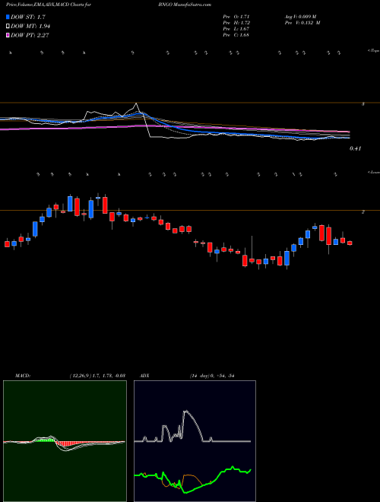Click the 'MACD:' panel title
This screenshot has width=380, height=502.
tap(23, 376)
